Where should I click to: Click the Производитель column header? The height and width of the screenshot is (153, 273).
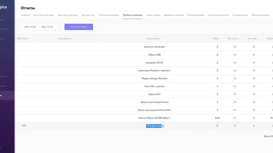coord(65,39)
